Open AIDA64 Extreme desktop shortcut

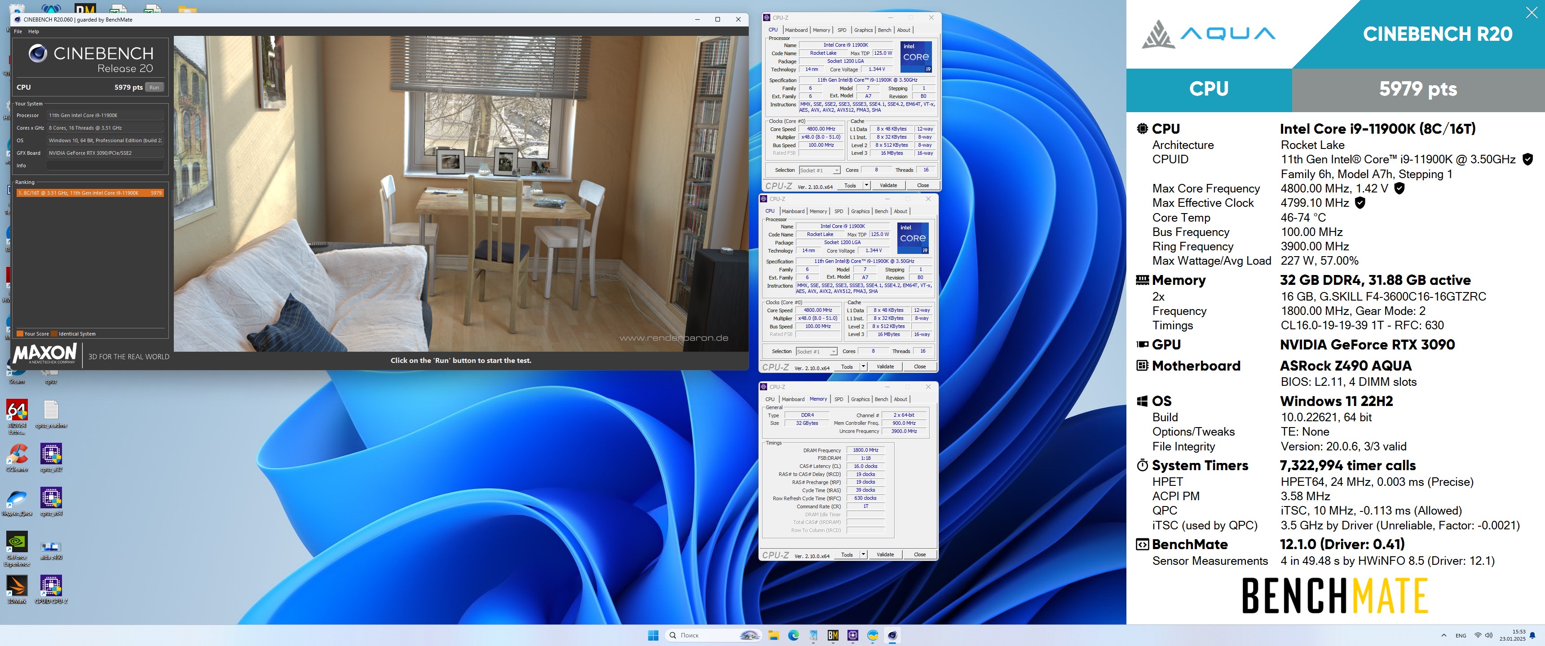click(x=17, y=416)
